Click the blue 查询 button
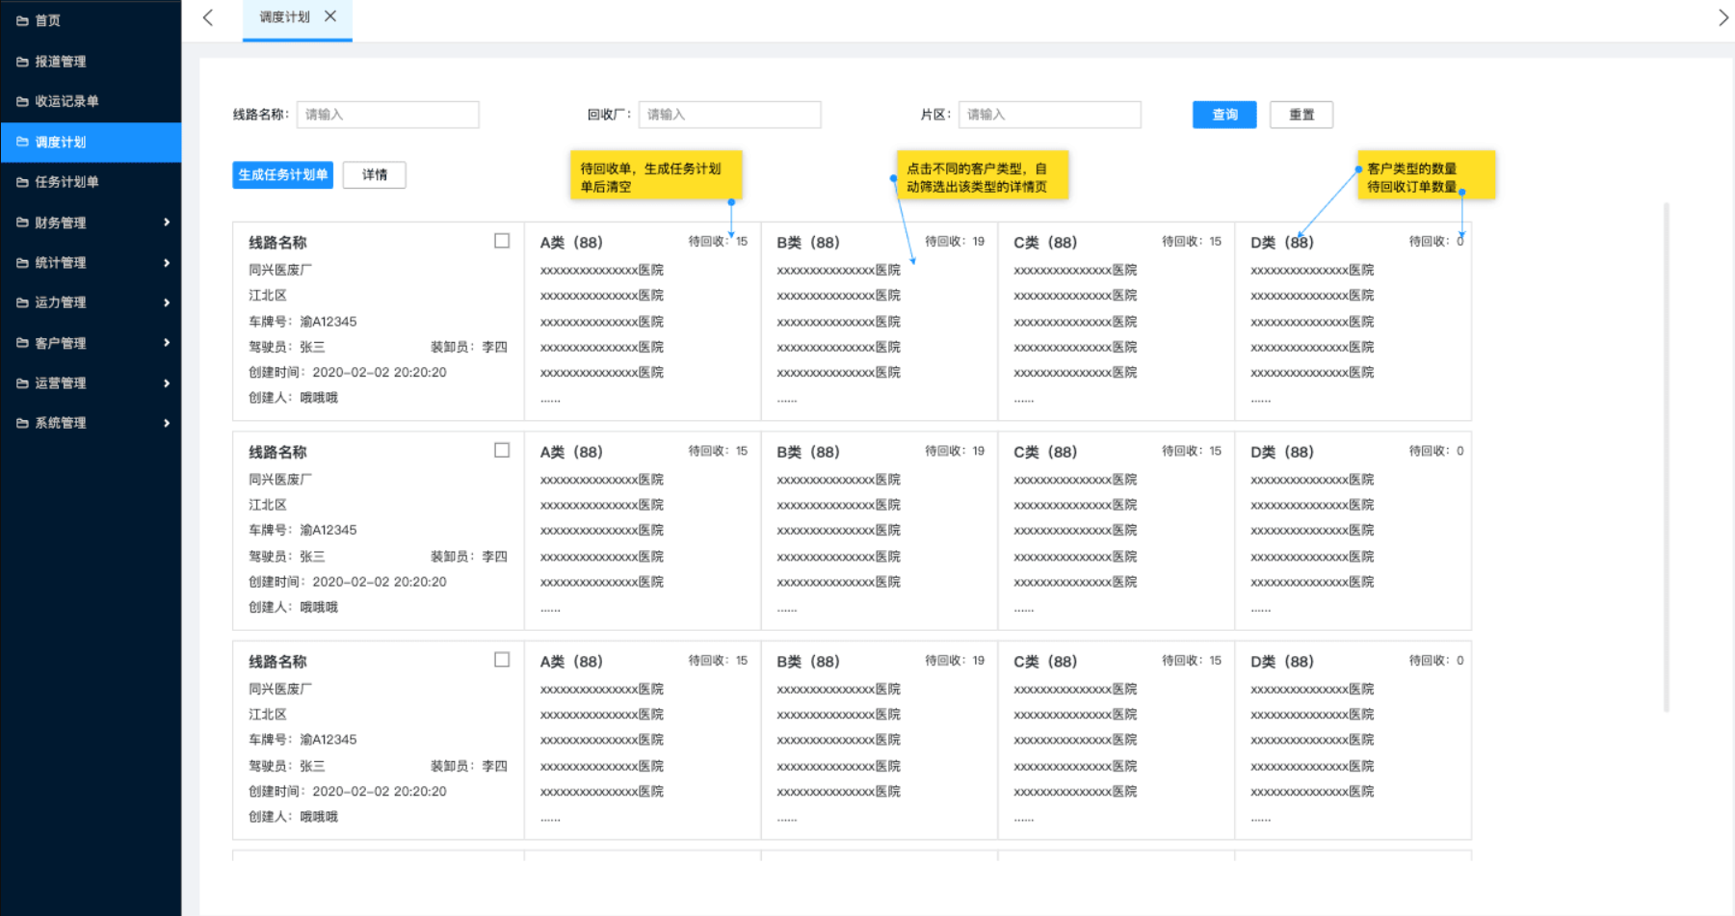Viewport: 1735px width, 916px height. pos(1224,115)
